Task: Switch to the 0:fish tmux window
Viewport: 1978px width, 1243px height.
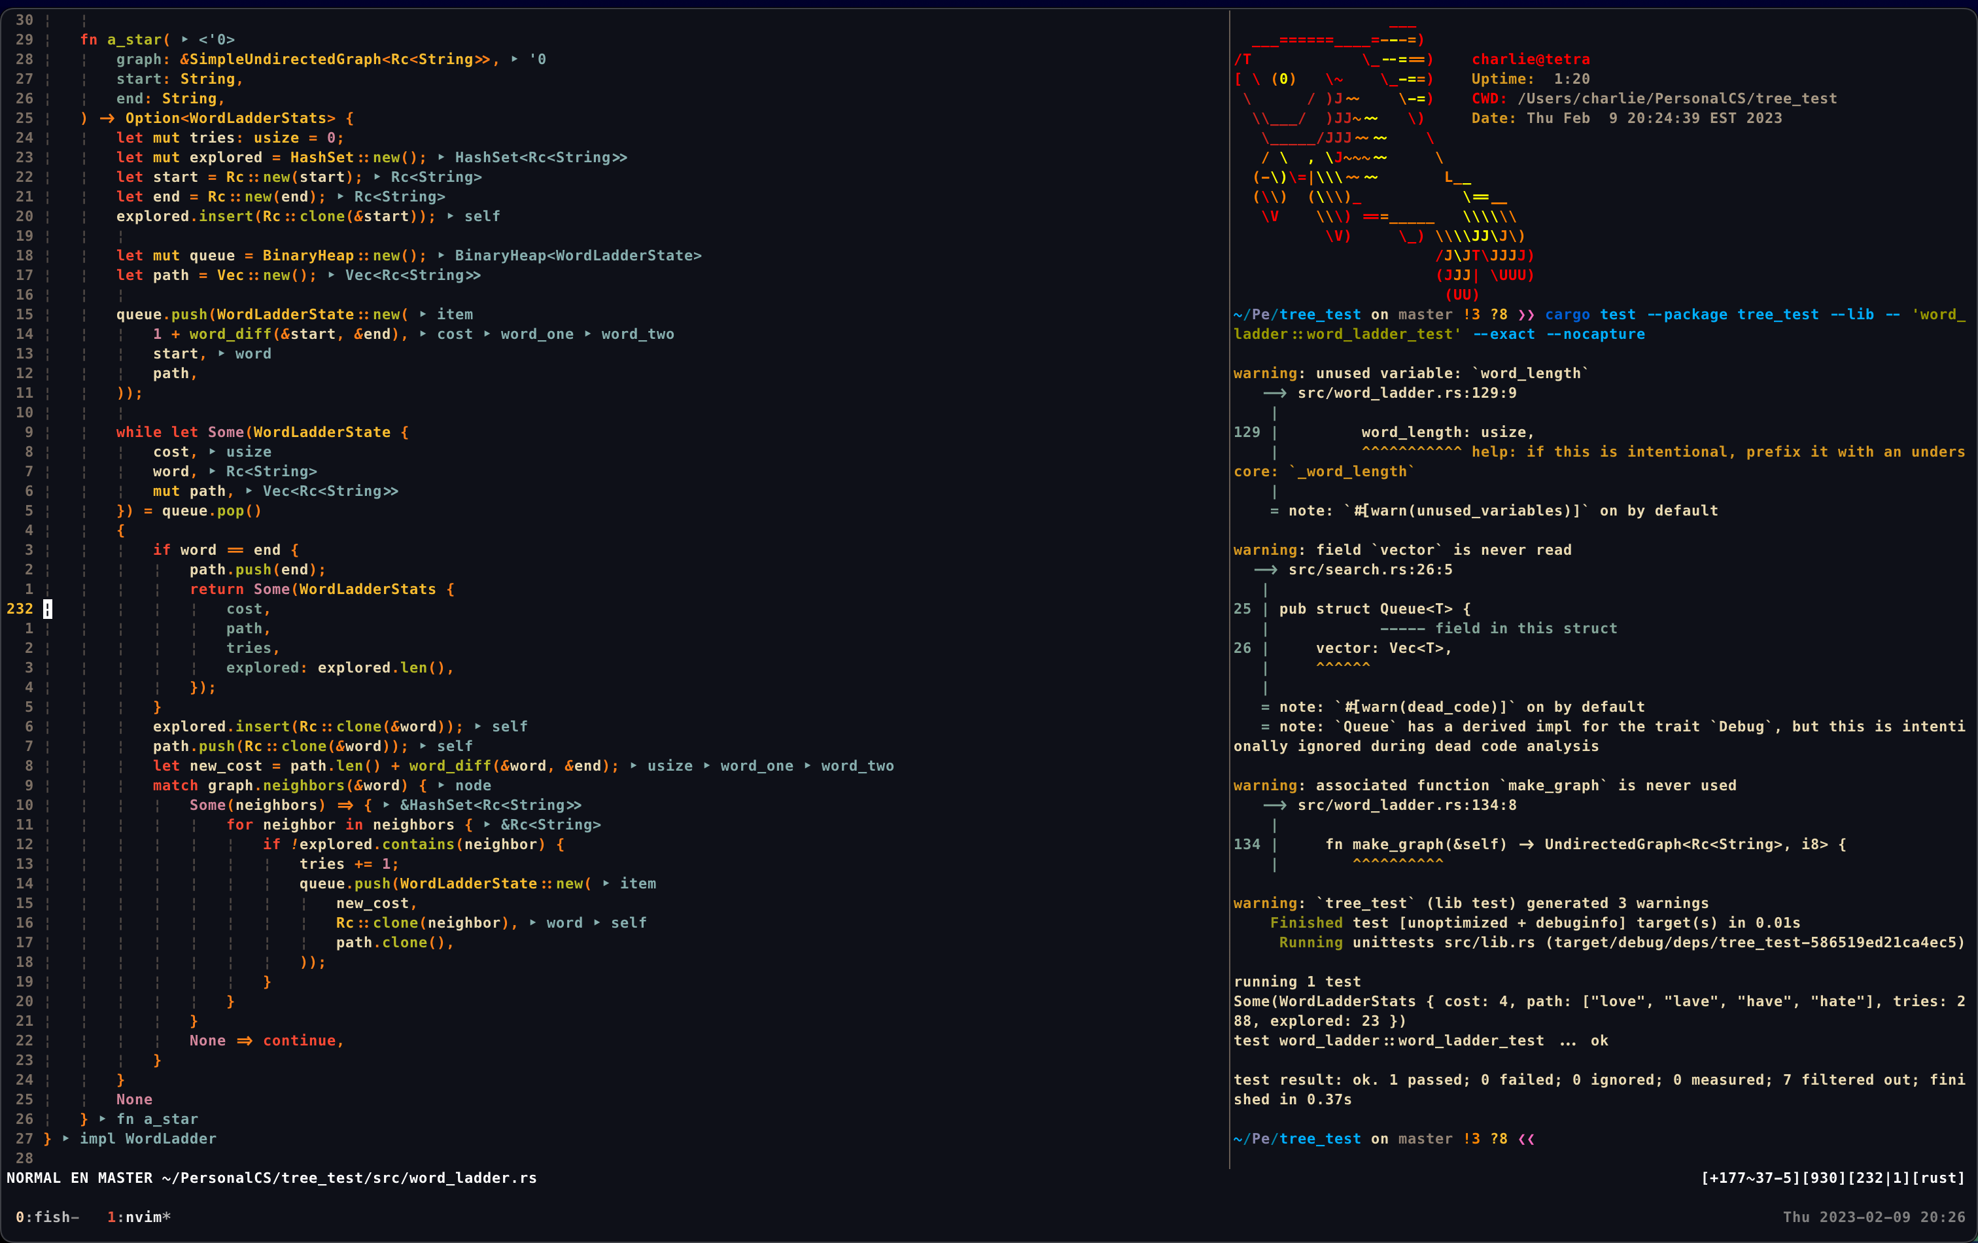Action: point(46,1217)
